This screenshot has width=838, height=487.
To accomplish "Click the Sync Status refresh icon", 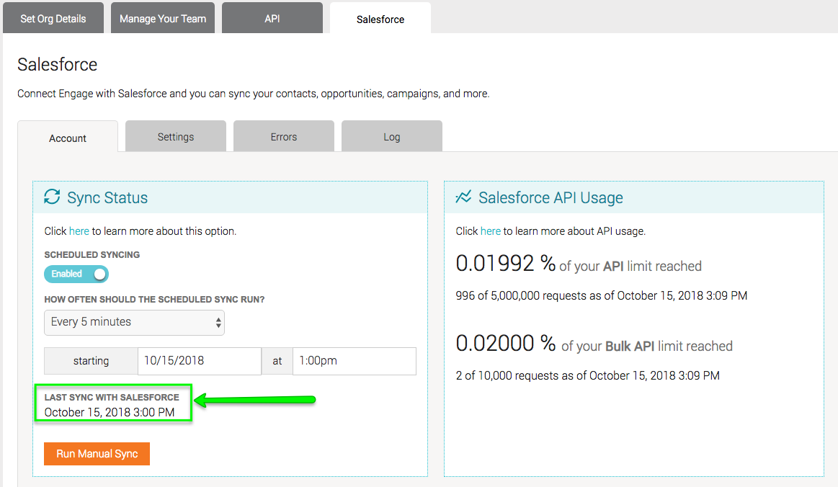I will pyautogui.click(x=52, y=197).
